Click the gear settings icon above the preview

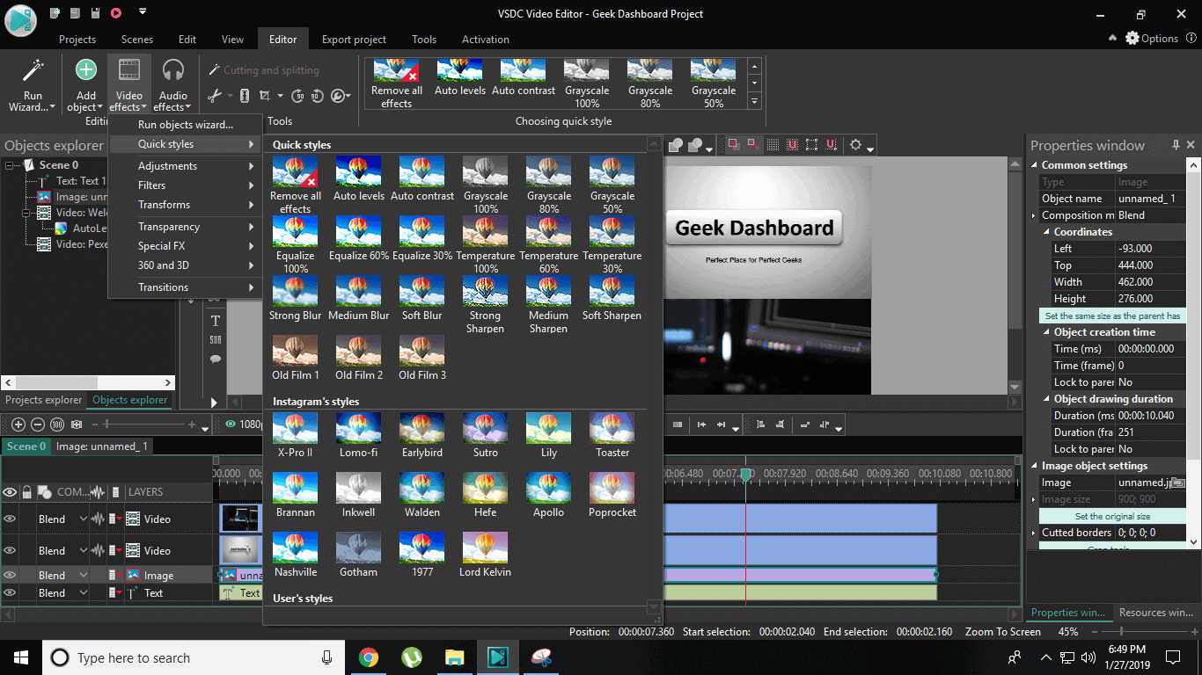coord(855,145)
